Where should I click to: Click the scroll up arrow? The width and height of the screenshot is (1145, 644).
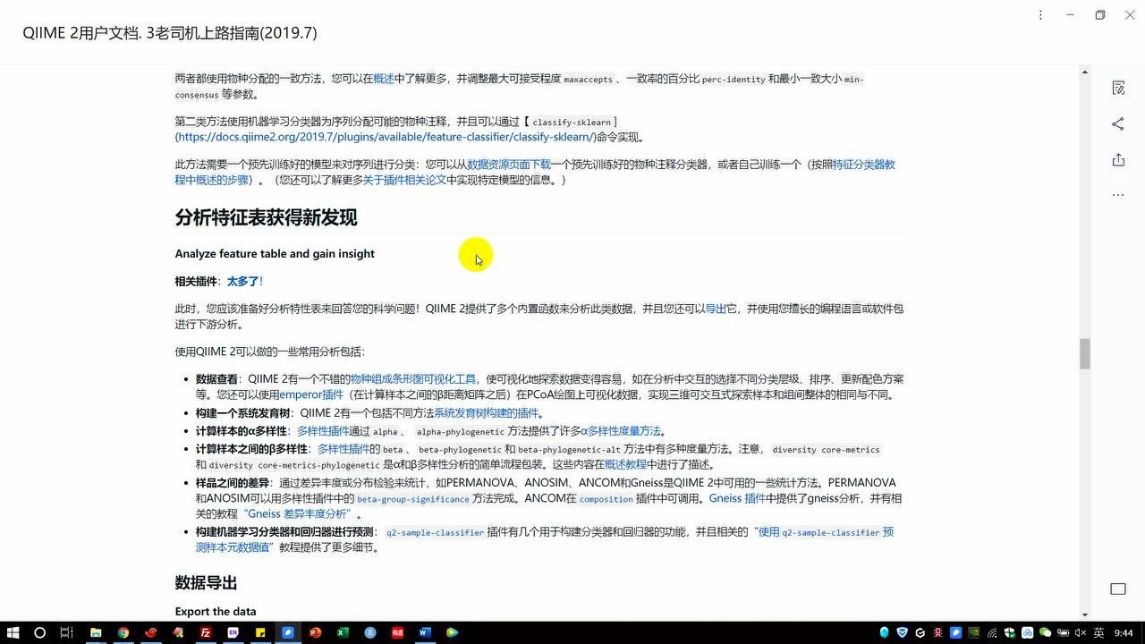click(x=1085, y=72)
